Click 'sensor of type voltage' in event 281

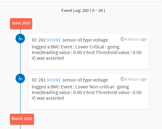coord(85,80)
